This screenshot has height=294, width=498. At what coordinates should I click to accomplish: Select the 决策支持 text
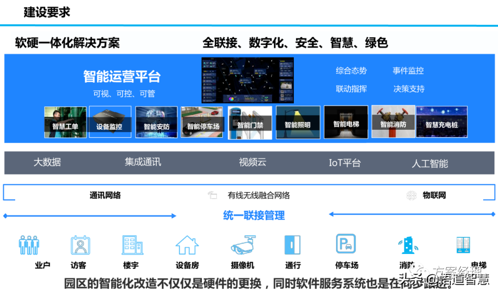click(409, 89)
